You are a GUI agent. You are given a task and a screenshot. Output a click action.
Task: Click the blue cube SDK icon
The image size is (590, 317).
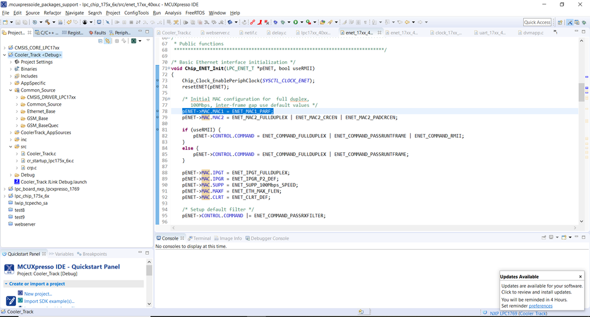point(230,22)
